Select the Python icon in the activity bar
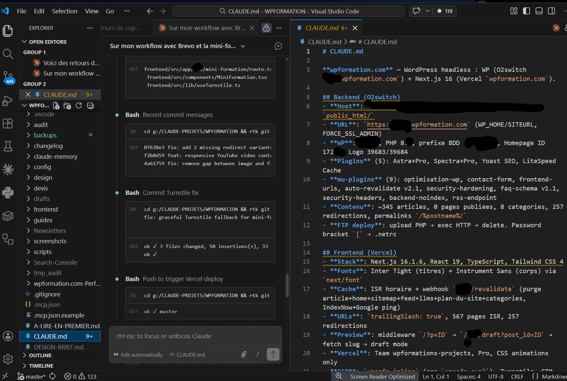This screenshot has width=567, height=381. click(x=8, y=193)
